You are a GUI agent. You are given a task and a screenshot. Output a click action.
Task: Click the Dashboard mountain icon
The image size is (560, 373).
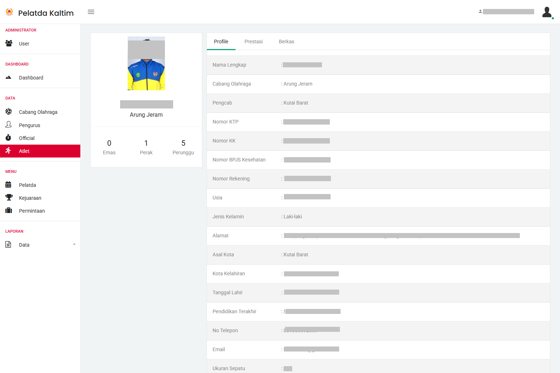click(x=9, y=77)
